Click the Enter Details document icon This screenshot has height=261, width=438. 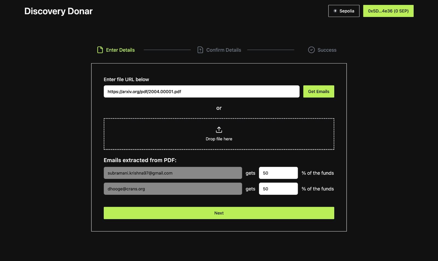[100, 50]
